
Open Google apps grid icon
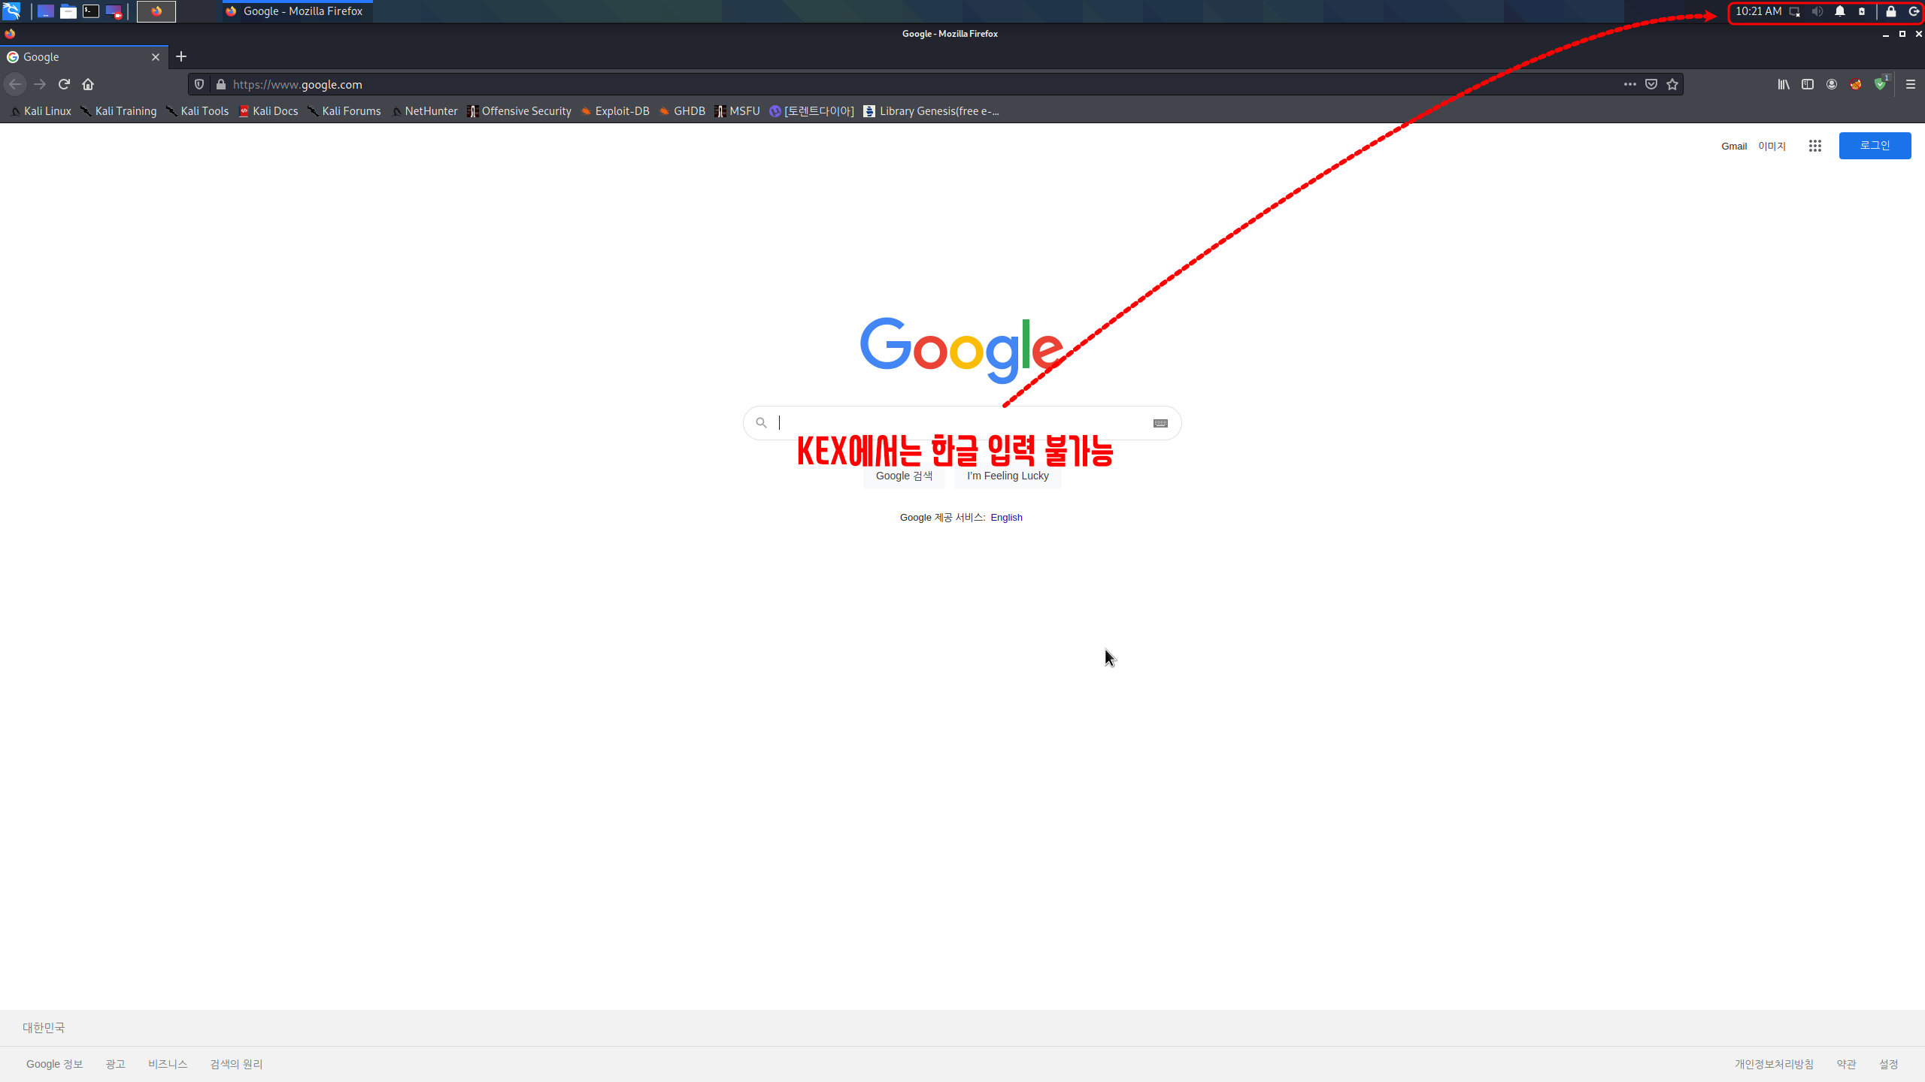click(1815, 146)
